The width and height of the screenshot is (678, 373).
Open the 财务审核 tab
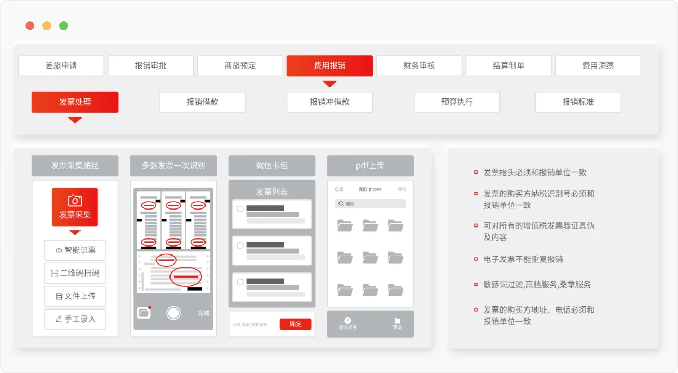click(x=419, y=66)
